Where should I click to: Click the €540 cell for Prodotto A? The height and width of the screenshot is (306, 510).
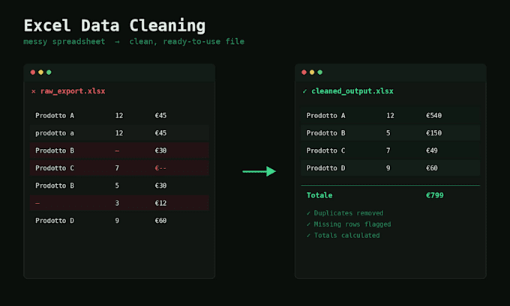pyautogui.click(x=434, y=115)
